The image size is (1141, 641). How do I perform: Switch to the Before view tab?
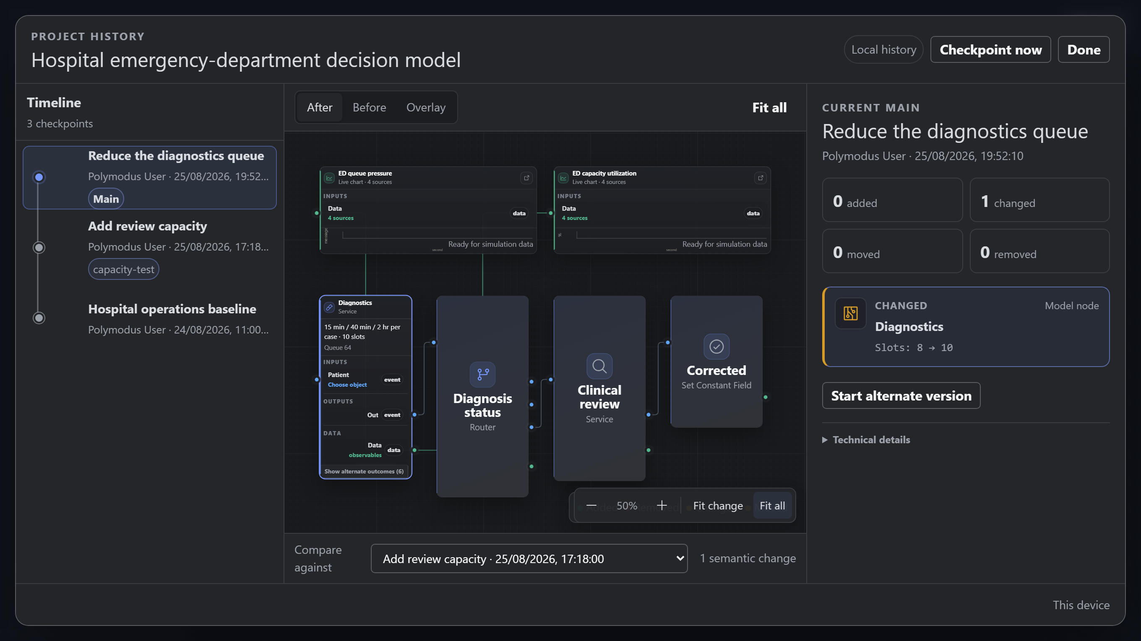point(369,108)
